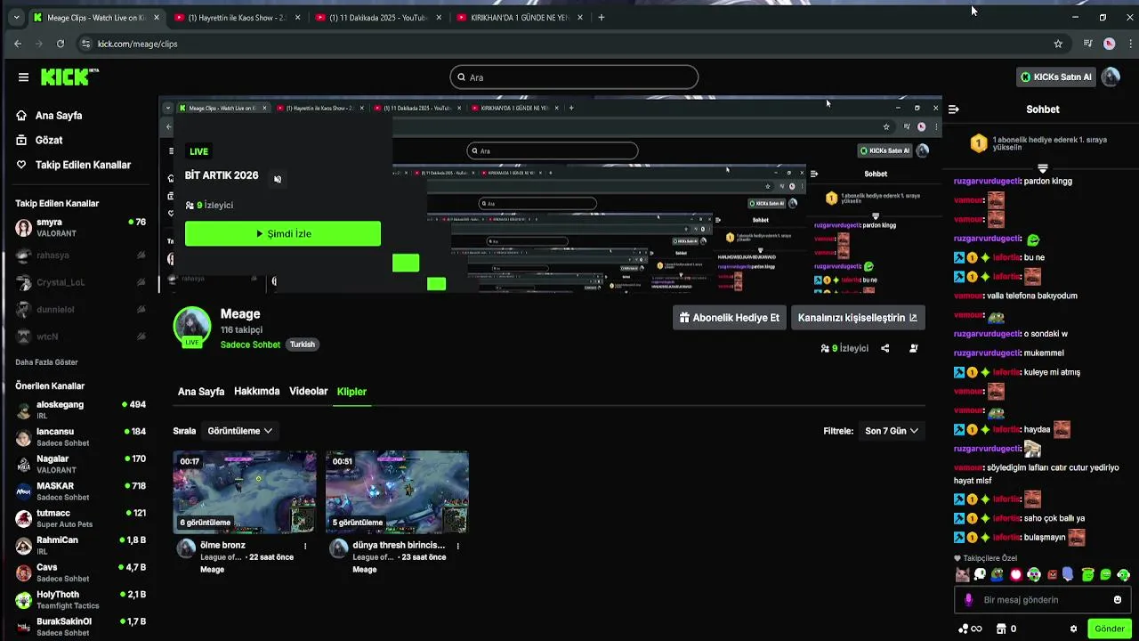This screenshot has width=1139, height=641.
Task: Close the Hayrettin ile Kaos Show tab
Action: click(298, 18)
